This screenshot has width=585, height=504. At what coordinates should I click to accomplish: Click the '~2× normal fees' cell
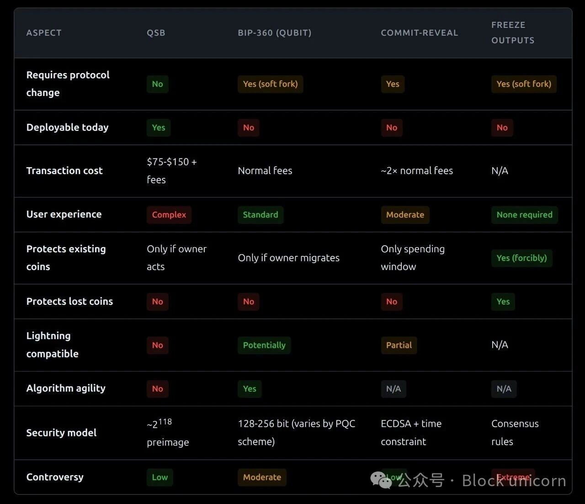tap(416, 171)
